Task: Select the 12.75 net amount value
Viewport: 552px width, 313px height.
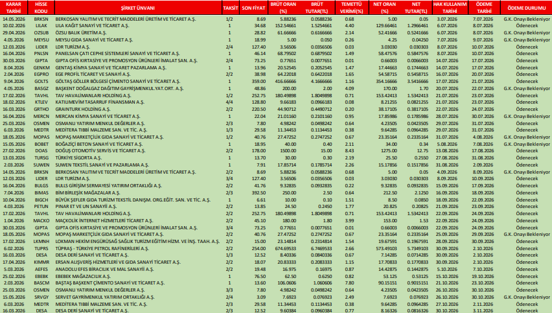Action: click(422, 151)
